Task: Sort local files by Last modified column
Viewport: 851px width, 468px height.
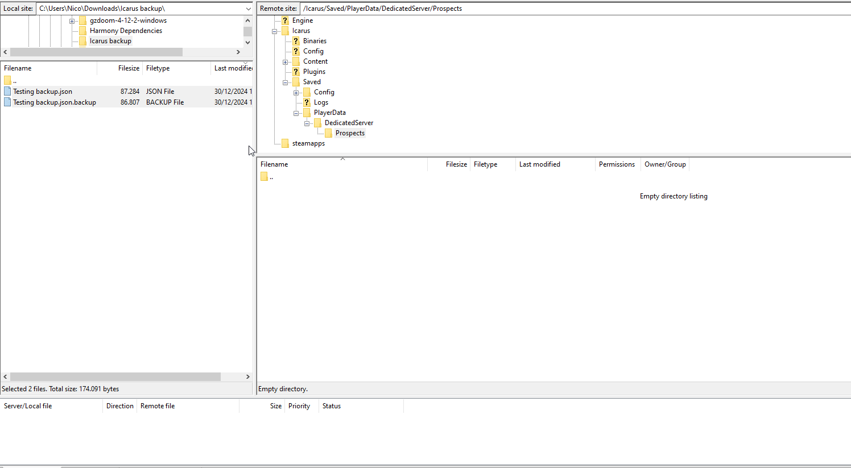Action: point(232,68)
